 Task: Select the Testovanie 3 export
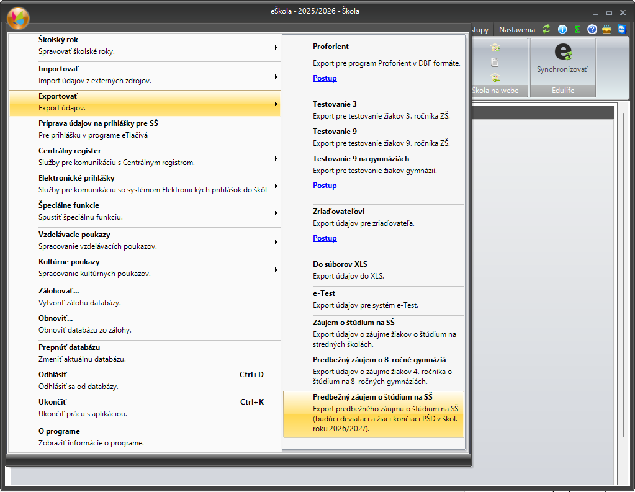374,110
